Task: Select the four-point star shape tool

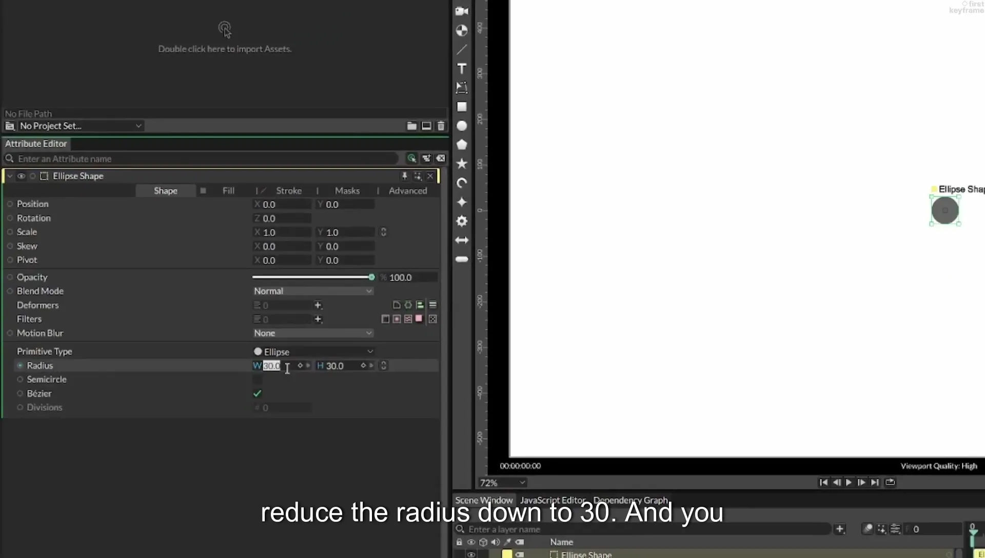Action: pyautogui.click(x=462, y=202)
